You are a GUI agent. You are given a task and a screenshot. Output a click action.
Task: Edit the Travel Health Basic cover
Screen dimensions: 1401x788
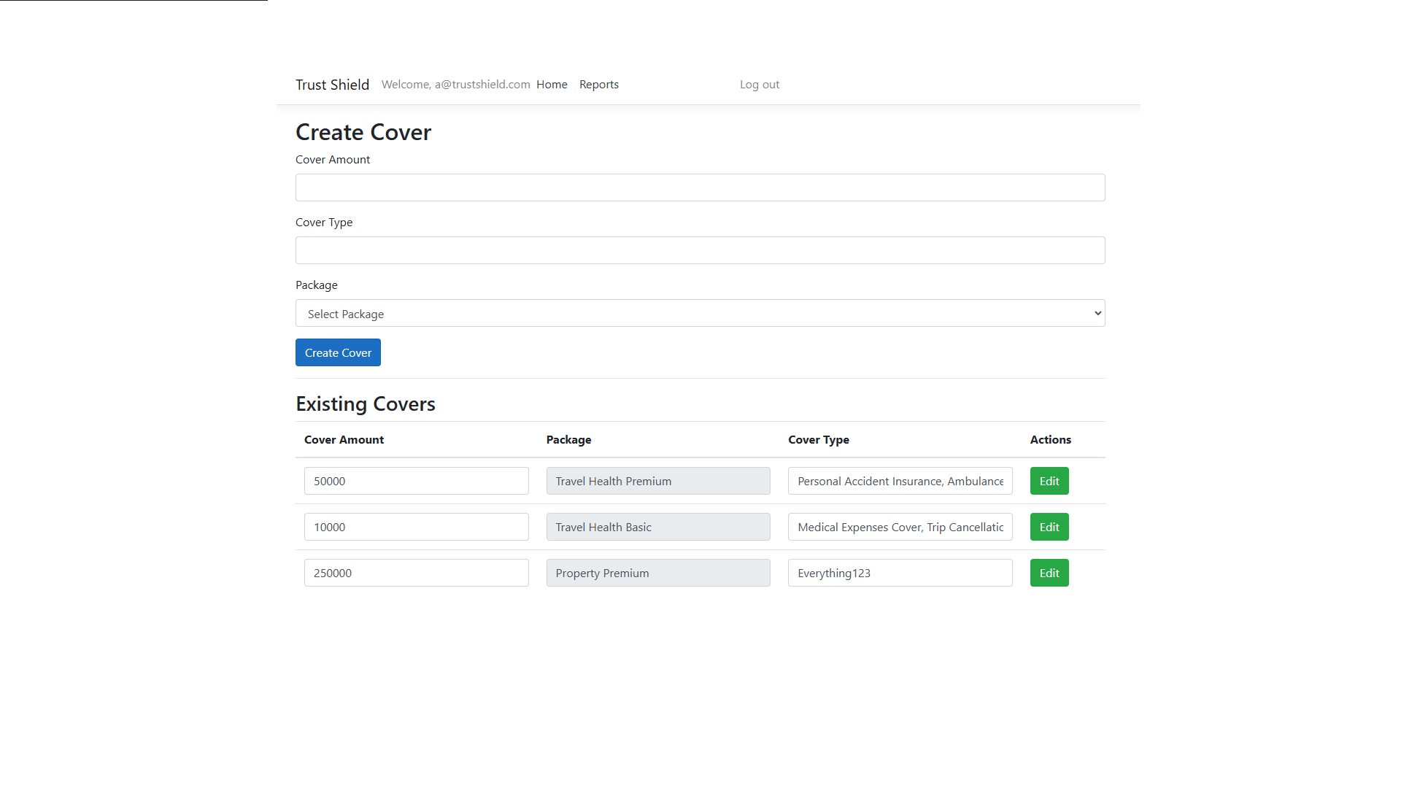[x=1049, y=527]
